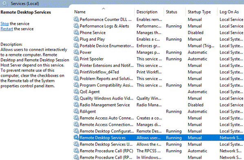Select the Remote Desktop Configurat... service name
This screenshot has height=160, width=244.
(107, 131)
